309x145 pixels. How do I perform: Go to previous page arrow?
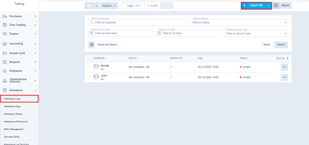coord(164,6)
